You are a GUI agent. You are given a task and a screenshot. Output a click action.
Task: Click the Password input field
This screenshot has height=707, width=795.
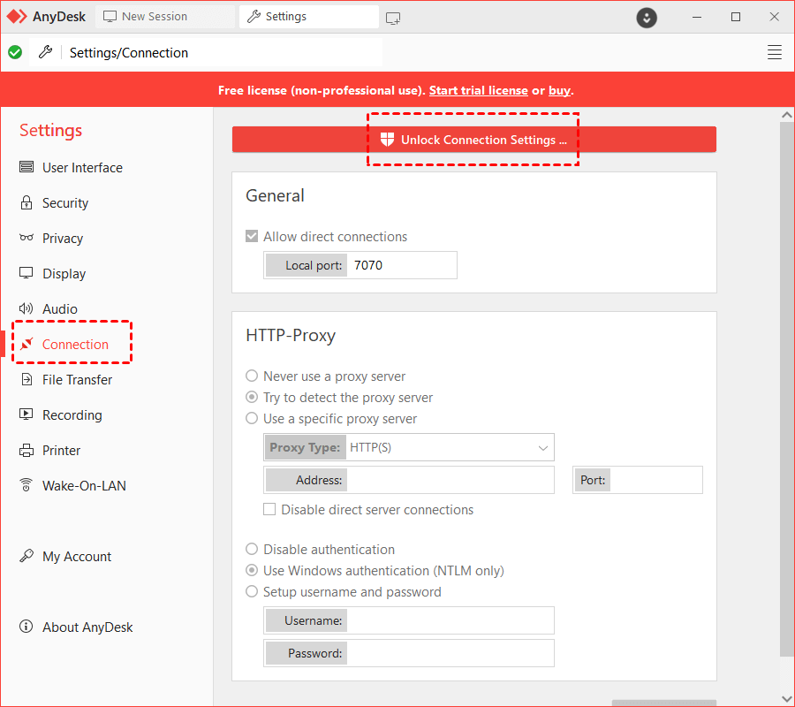click(x=409, y=653)
